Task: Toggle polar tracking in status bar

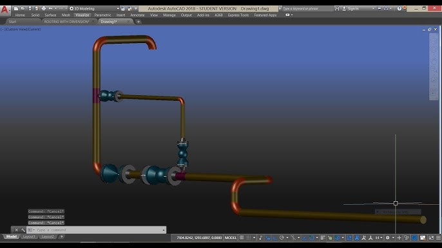Action: coord(282,238)
